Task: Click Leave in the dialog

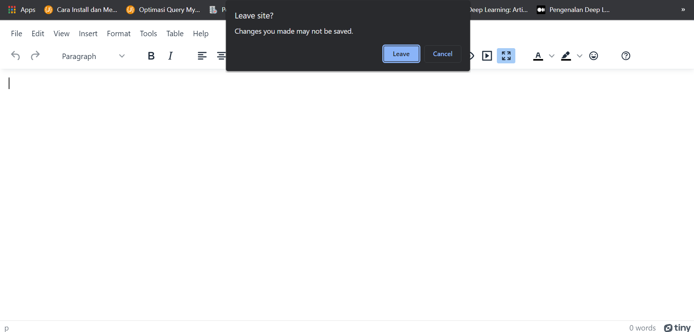Action: [x=401, y=54]
